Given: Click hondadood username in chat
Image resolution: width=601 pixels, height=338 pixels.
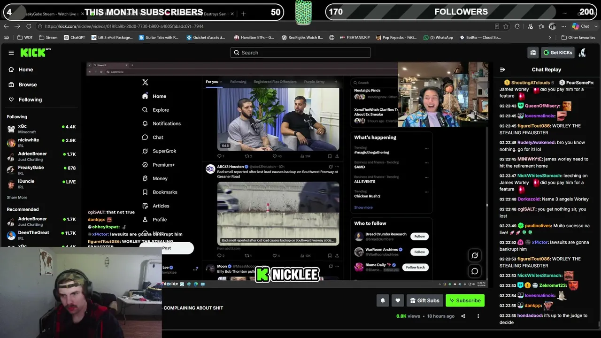Looking at the screenshot, I should [530, 315].
